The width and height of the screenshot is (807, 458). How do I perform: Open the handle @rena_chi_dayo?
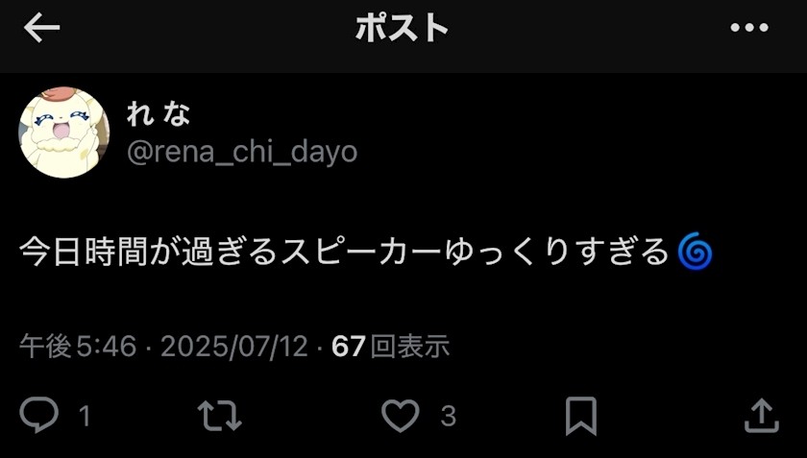coord(242,153)
